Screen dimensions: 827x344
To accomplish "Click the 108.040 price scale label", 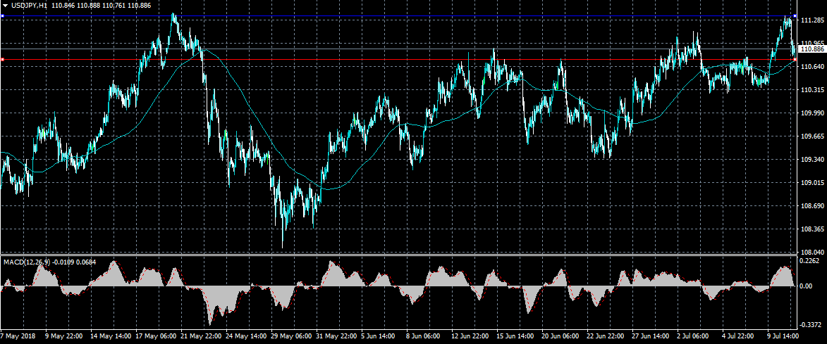I will [811, 252].
